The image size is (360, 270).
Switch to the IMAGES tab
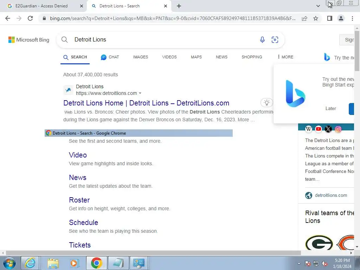point(141,57)
